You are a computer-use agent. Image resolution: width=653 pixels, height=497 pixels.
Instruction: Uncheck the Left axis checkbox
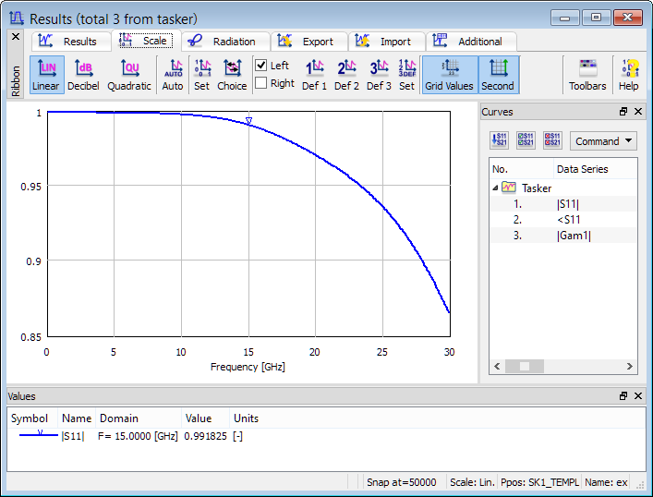[261, 66]
